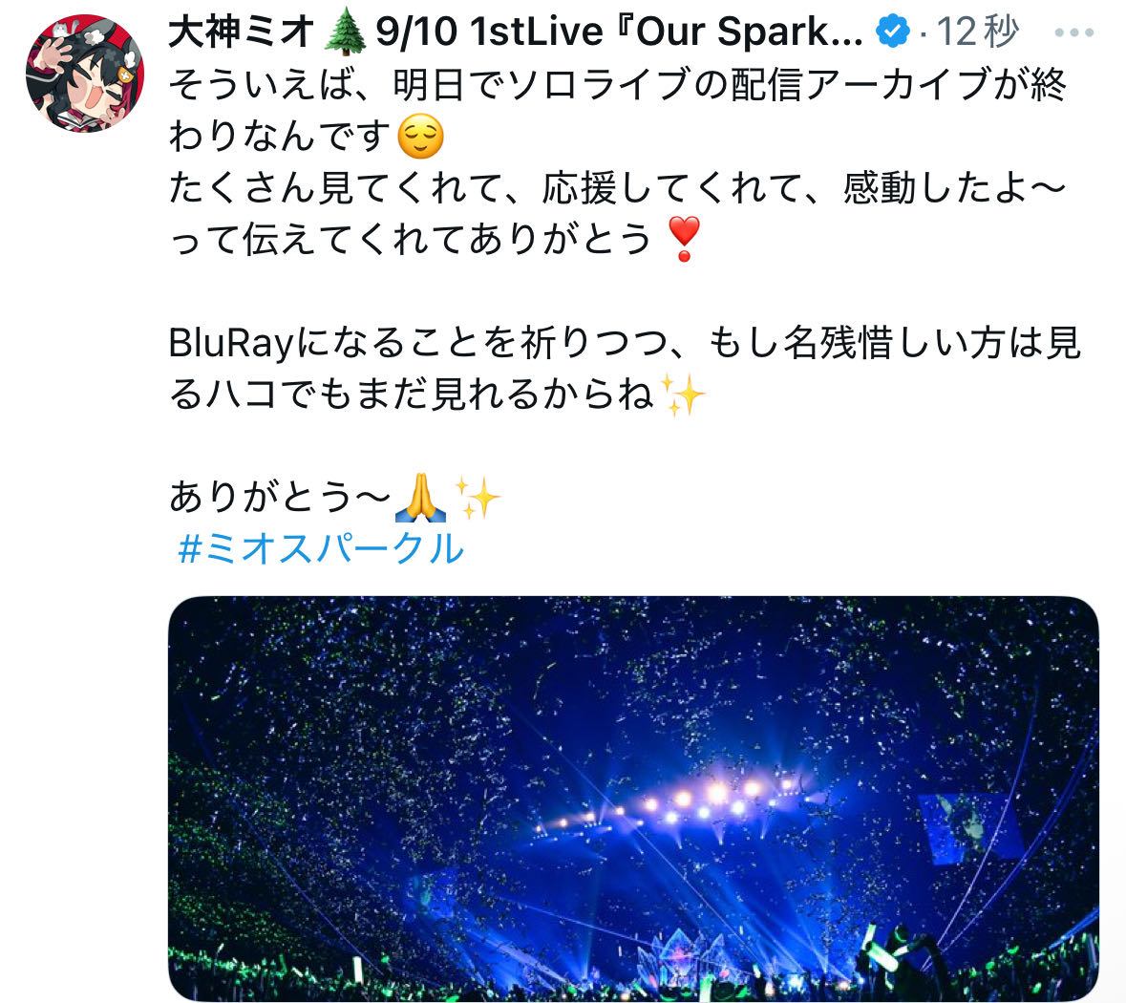Click the 9/10 1stLive『Our Spark… title text
1126x1003 pixels.
click(x=619, y=32)
